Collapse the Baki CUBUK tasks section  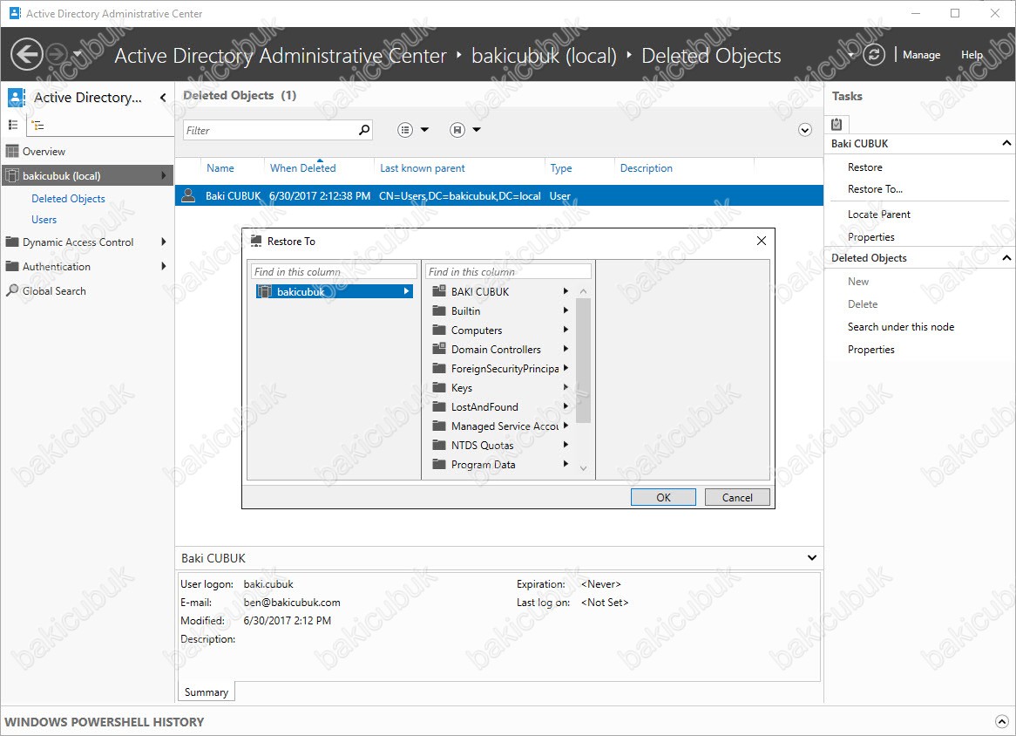click(1006, 143)
